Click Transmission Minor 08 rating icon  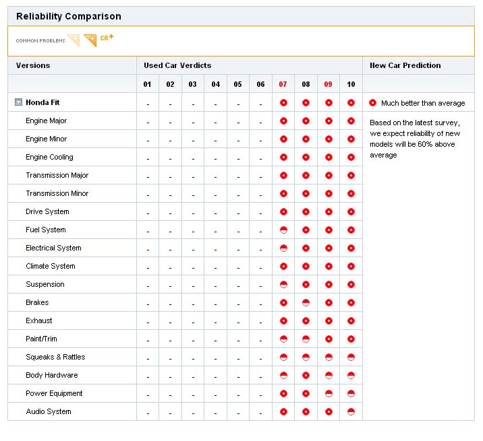click(x=306, y=193)
